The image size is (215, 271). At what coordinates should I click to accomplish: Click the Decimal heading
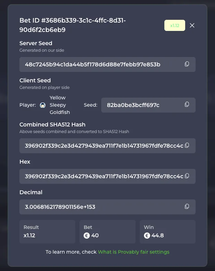pos(31,192)
